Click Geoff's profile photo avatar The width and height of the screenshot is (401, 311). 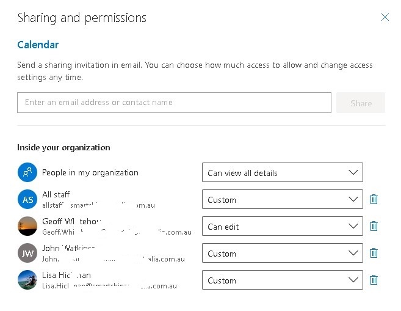click(x=27, y=226)
